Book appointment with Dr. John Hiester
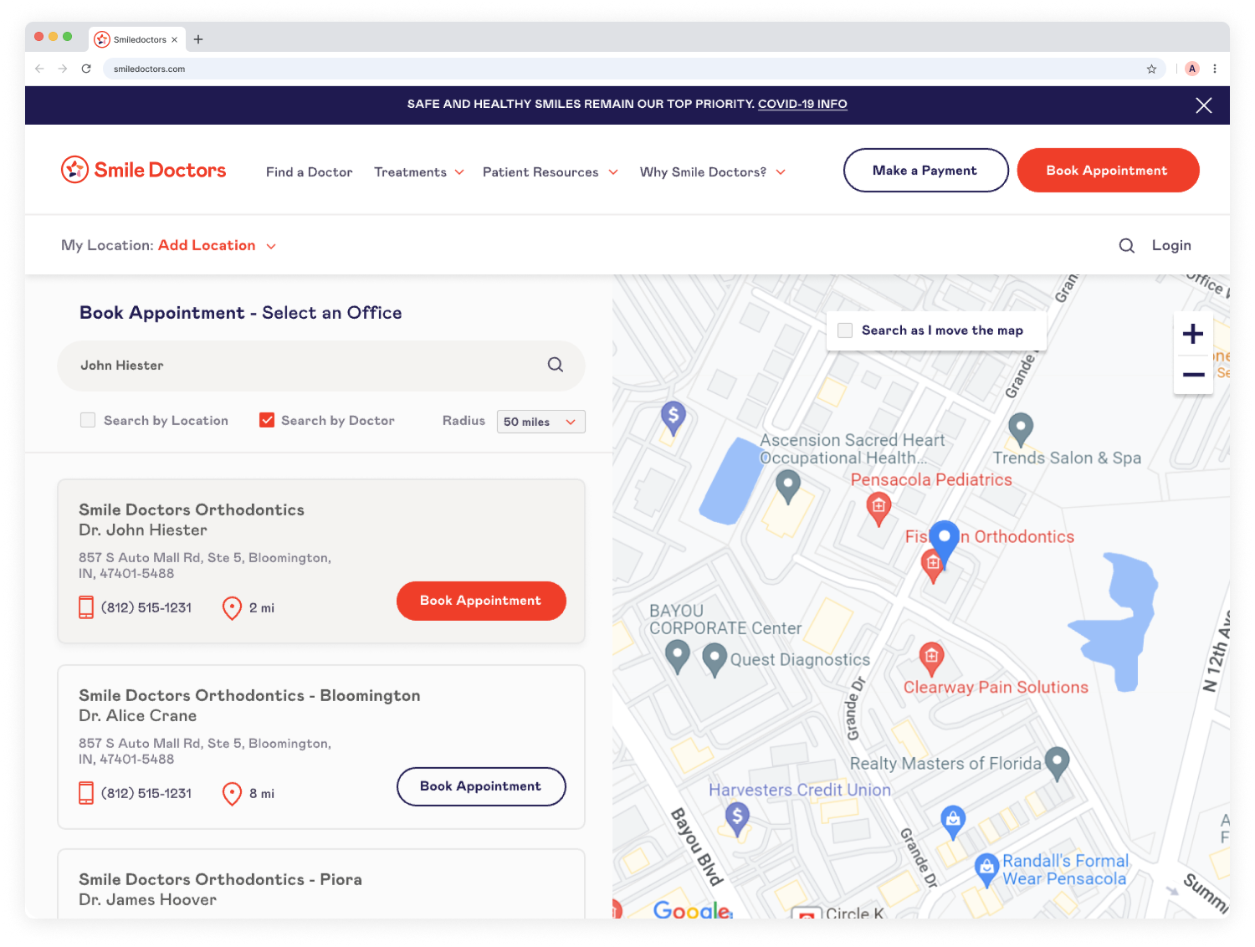 (x=481, y=601)
